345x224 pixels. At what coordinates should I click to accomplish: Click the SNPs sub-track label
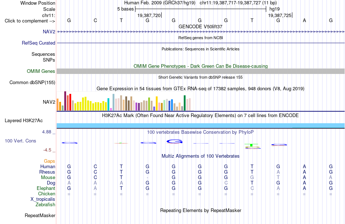(49, 60)
